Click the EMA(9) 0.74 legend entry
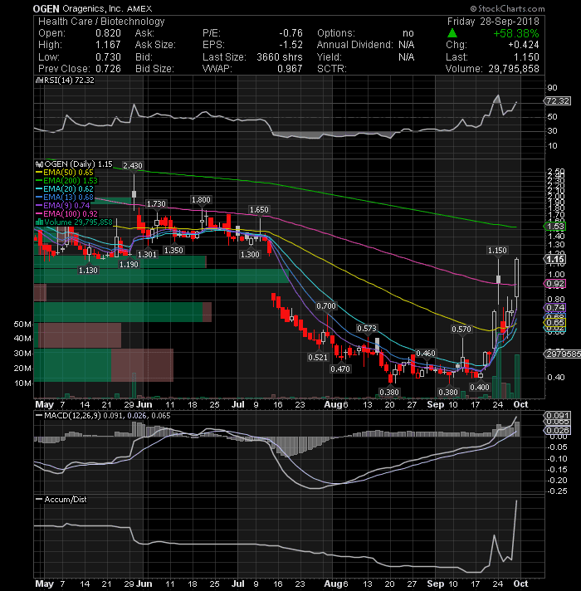Image resolution: width=581 pixels, height=591 pixels. pyautogui.click(x=62, y=205)
